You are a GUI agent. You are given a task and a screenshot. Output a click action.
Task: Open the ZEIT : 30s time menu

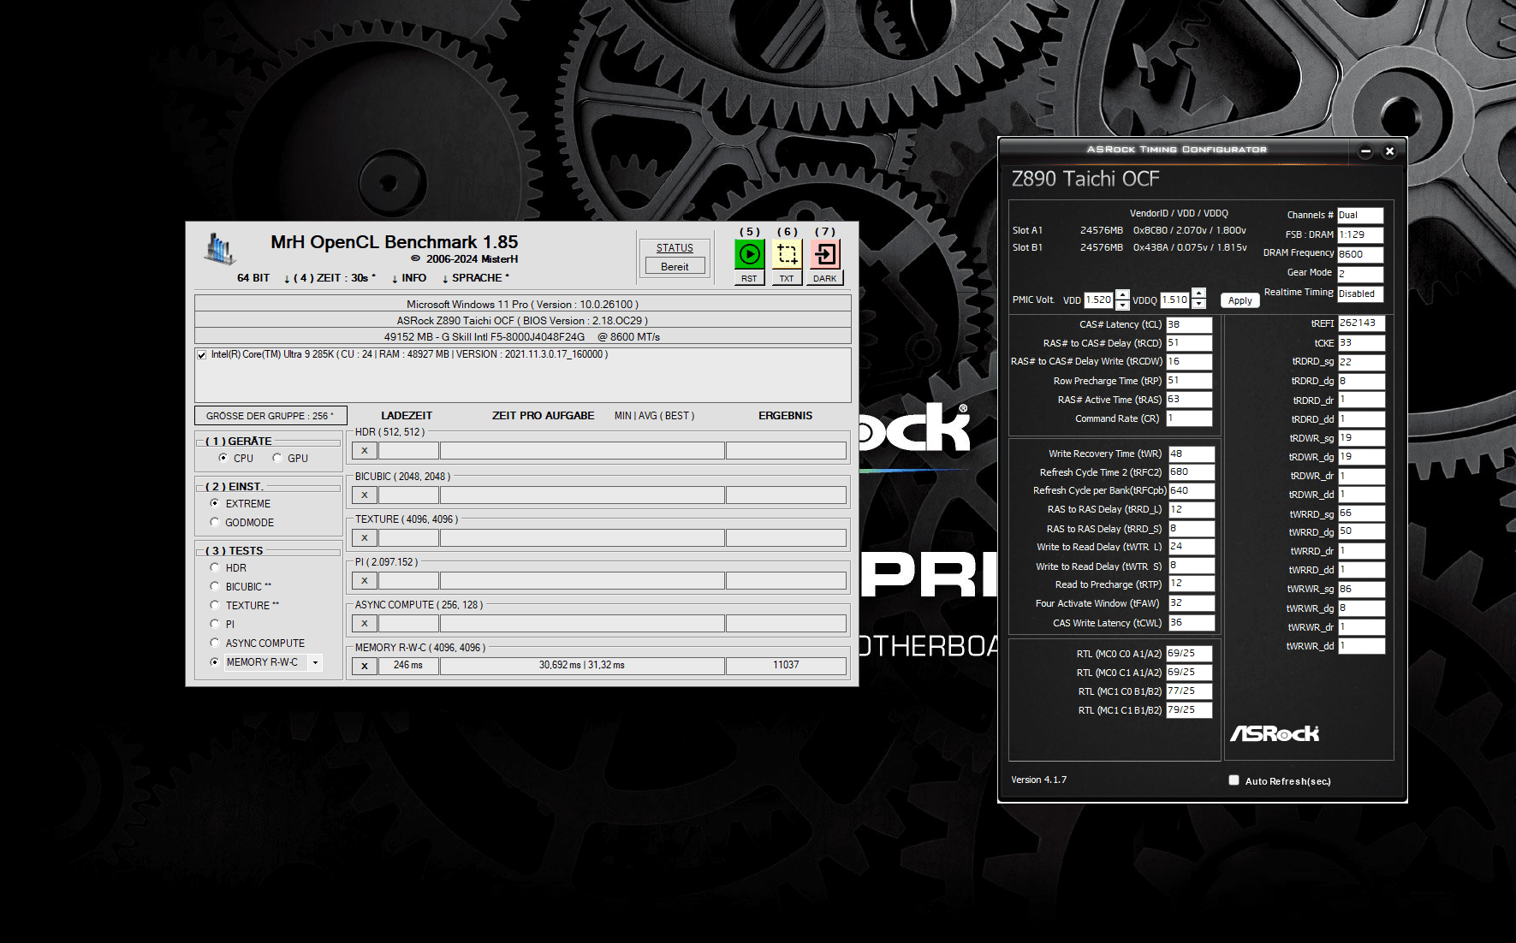coord(330,278)
